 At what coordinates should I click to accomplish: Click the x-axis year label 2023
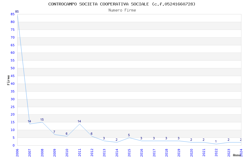[x=229, y=153]
